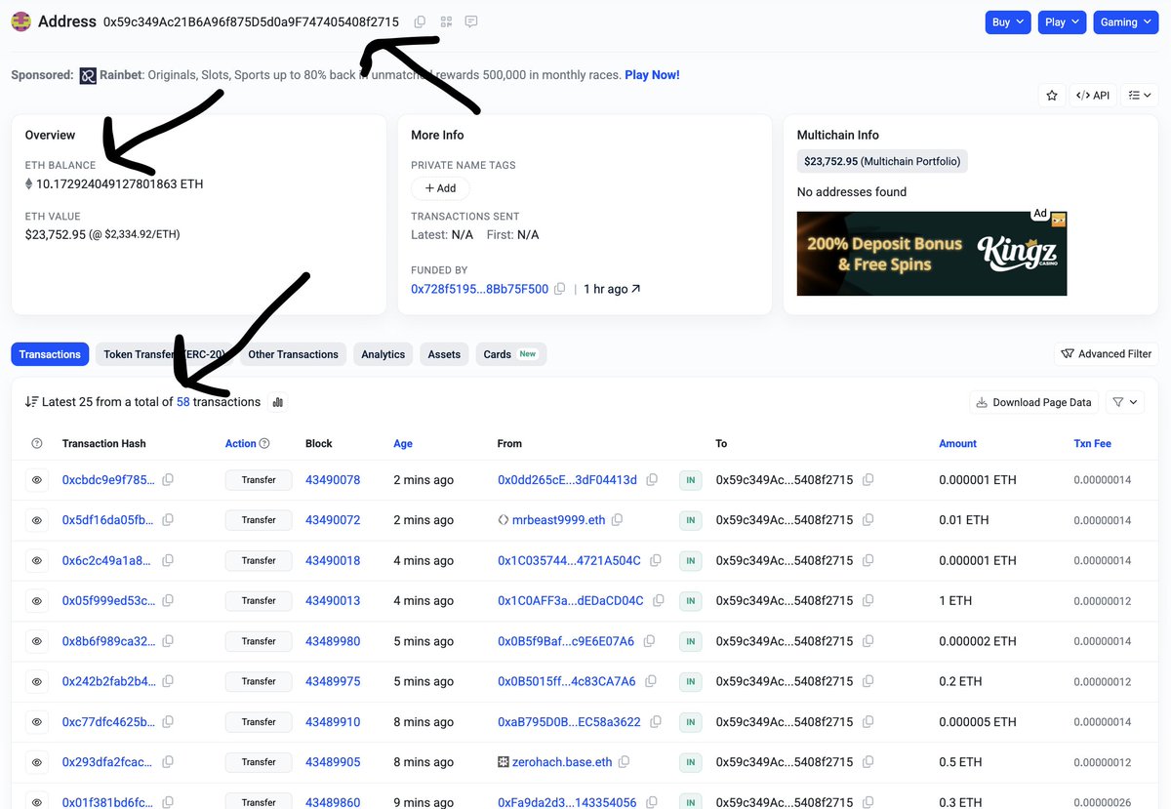Image resolution: width=1171 pixels, height=809 pixels.
Task: Show the transactions chart icon
Action: pos(277,402)
